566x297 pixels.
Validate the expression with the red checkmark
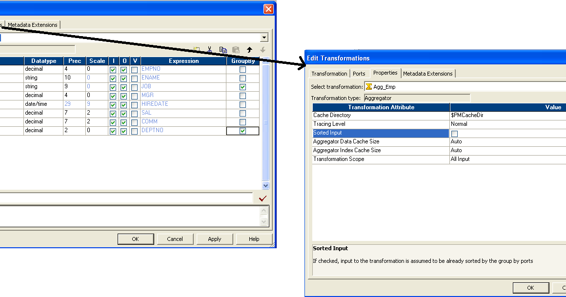[x=263, y=198]
